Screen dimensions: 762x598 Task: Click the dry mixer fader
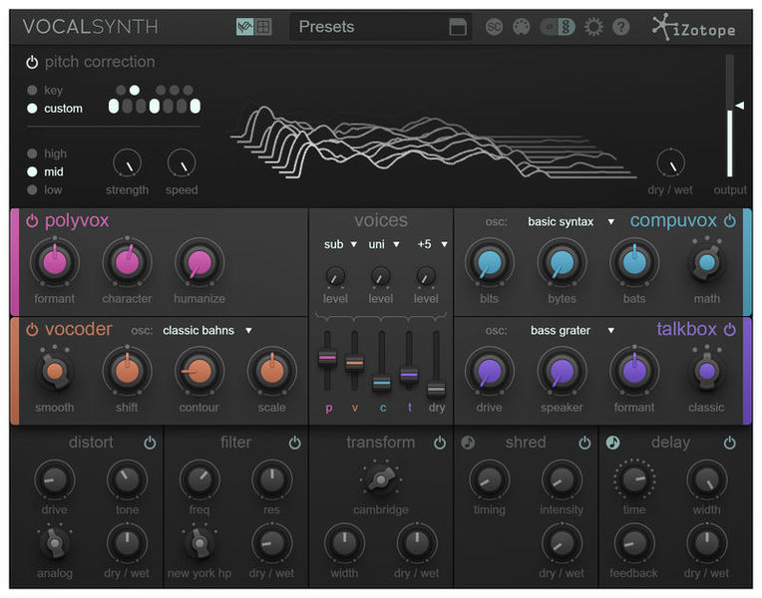[x=437, y=390]
